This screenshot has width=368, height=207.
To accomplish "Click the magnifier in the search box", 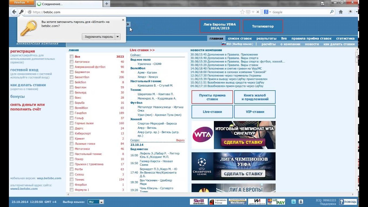I will (332, 12).
